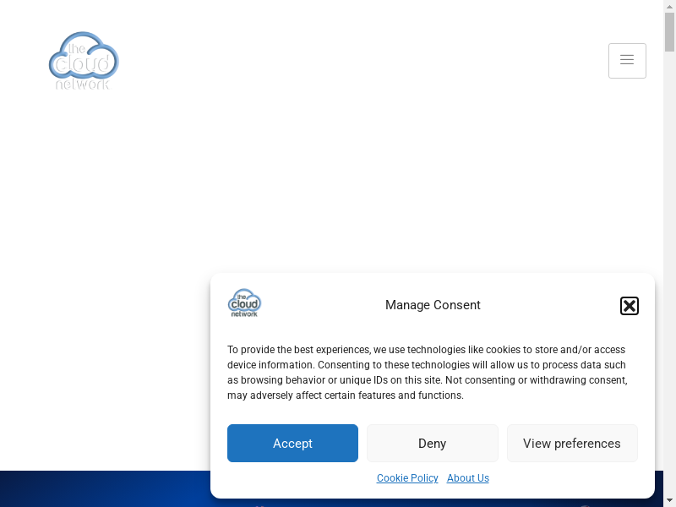Deny cookie consent
The height and width of the screenshot is (507, 676).
(x=432, y=444)
